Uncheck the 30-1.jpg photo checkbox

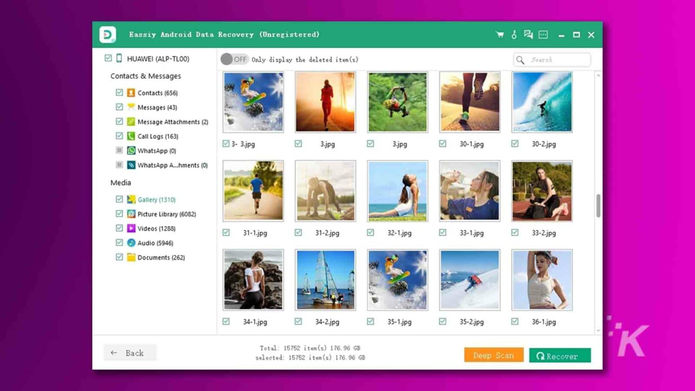pos(443,143)
